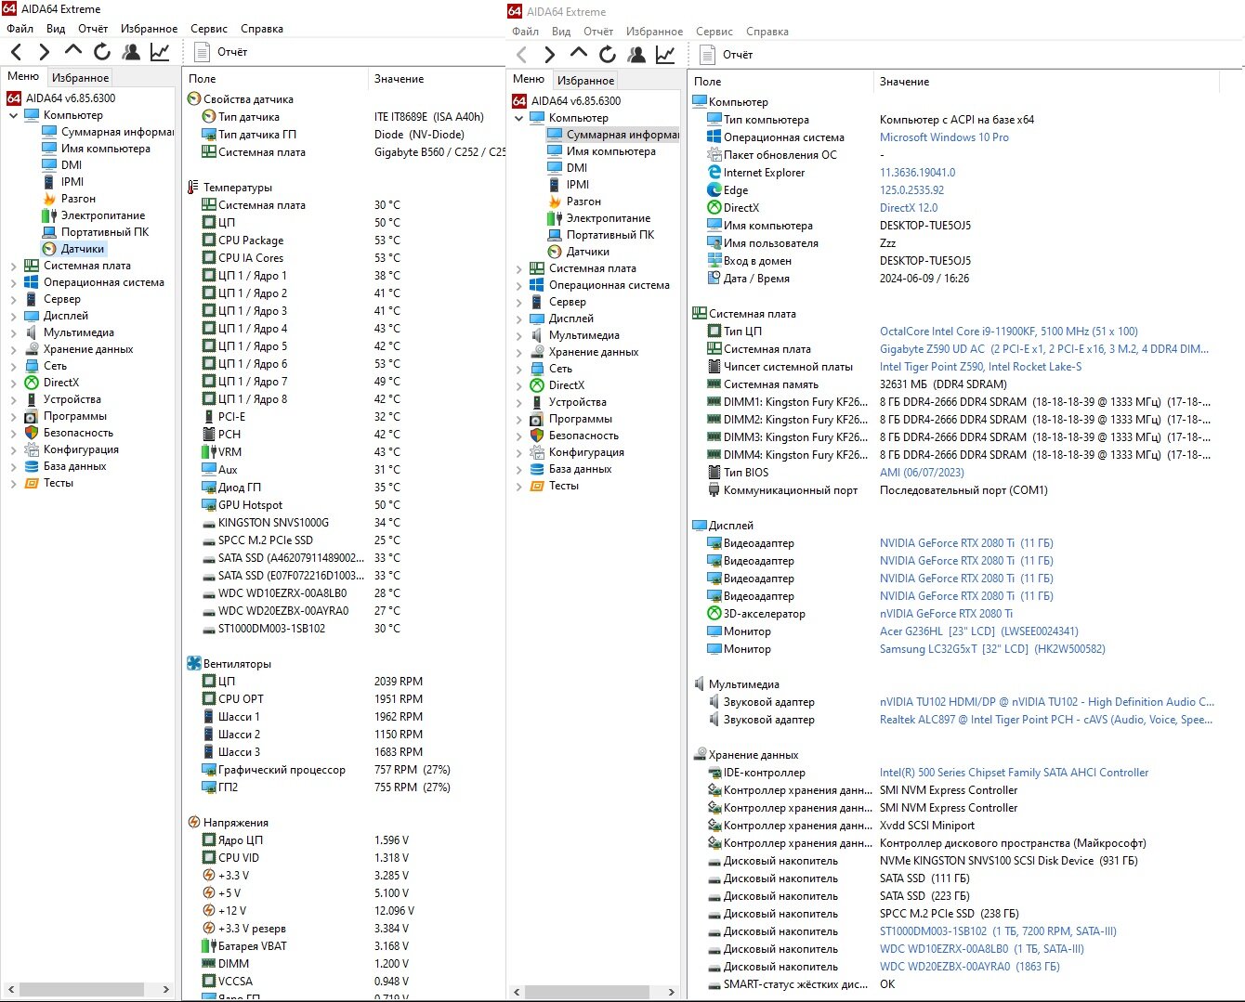This screenshot has width=1245, height=1002.
Task: Click Refresh icon in left AIDA64 window toolbar
Action: 102,52
